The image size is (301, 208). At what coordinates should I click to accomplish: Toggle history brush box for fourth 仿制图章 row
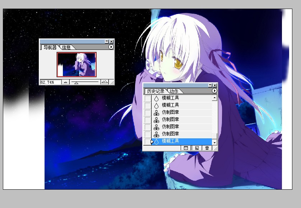[147, 134]
